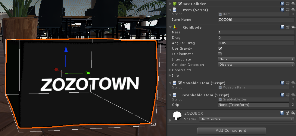This screenshot has width=296, height=136.
Task: Expand the Constraints foldout
Action: tap(170, 70)
